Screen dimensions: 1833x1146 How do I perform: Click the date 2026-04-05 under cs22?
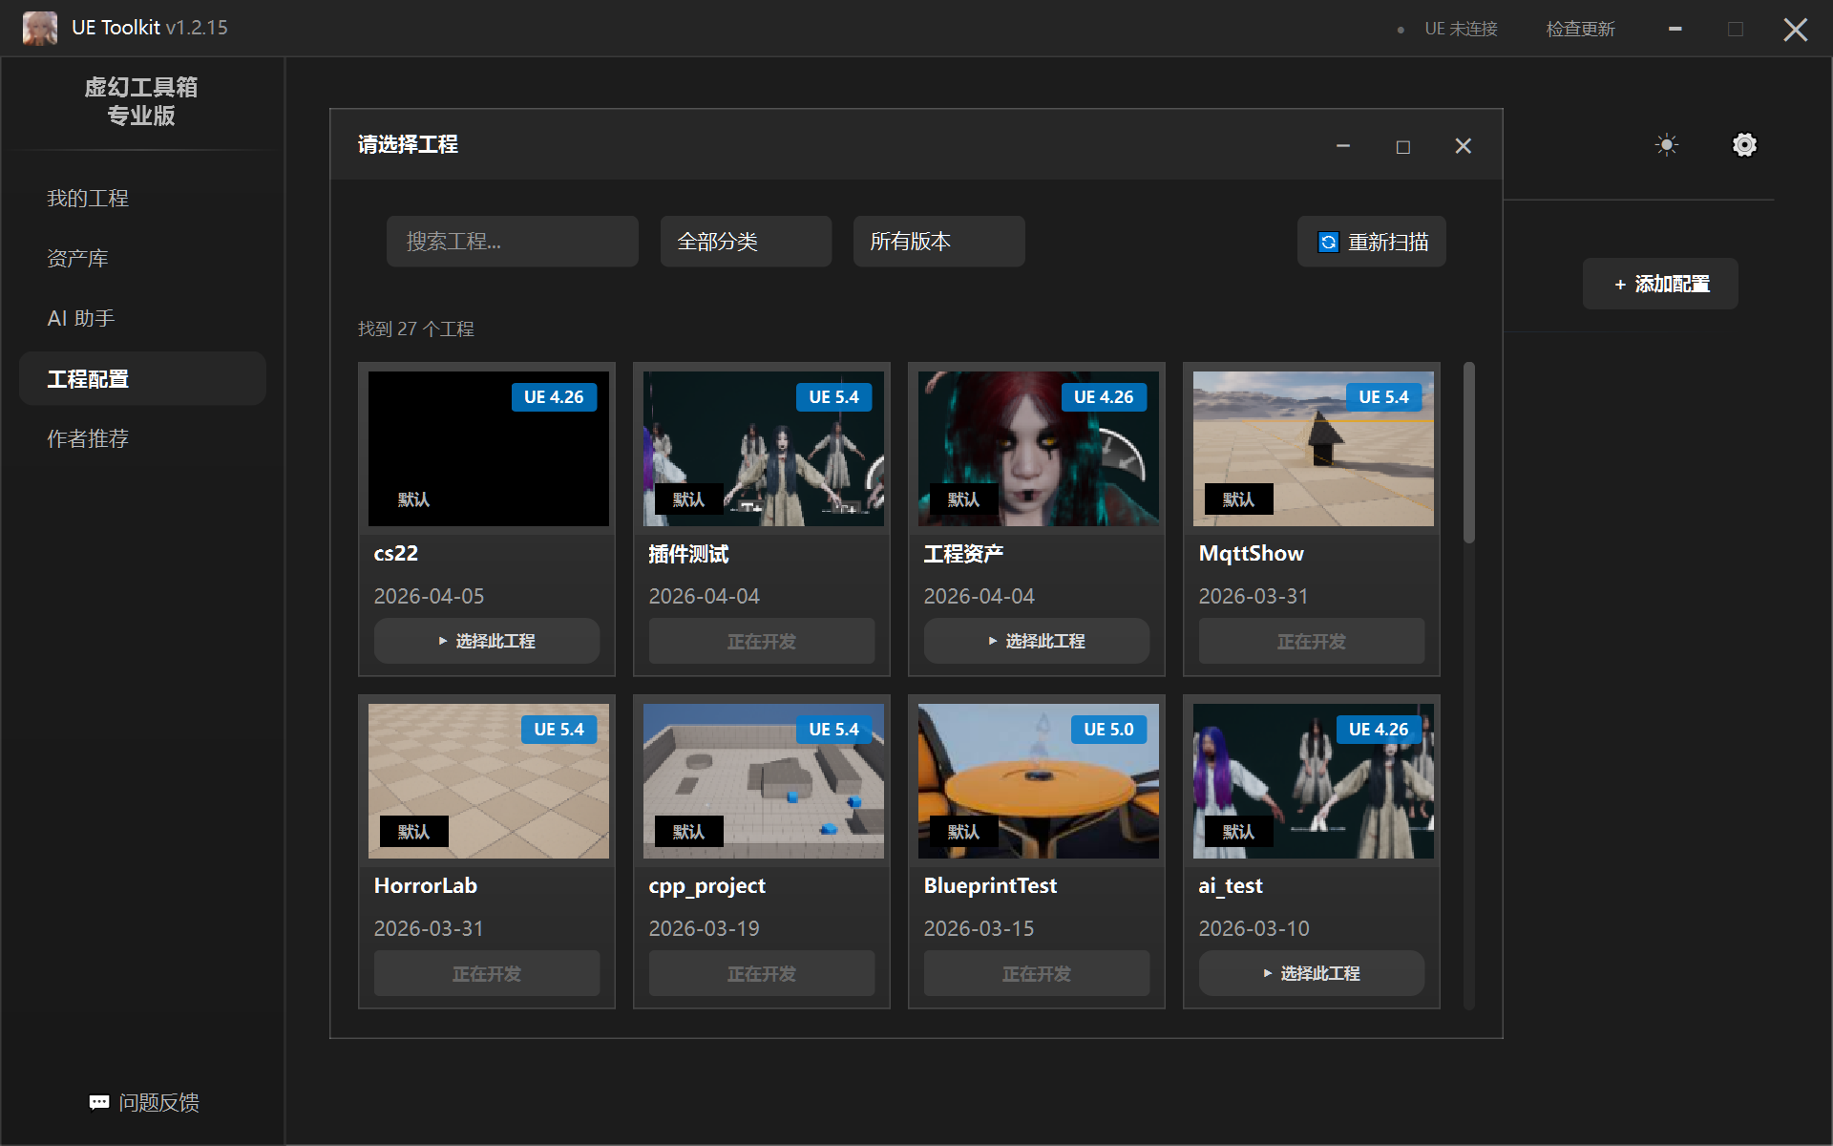[429, 596]
